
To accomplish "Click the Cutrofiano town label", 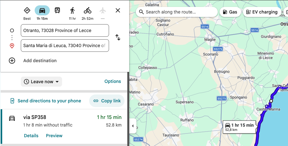I will point(165,34).
